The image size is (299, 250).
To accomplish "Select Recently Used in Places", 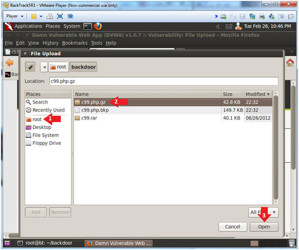I will (48, 110).
